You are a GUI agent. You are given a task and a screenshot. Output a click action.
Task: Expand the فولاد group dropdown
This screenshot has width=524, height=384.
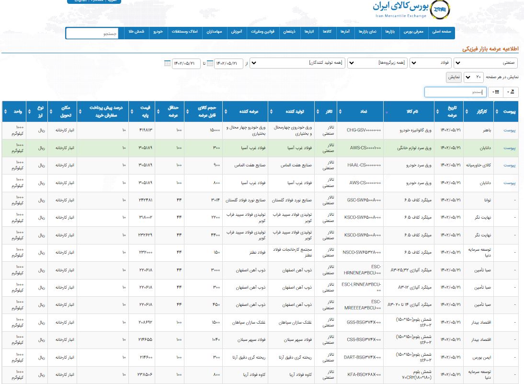431,63
